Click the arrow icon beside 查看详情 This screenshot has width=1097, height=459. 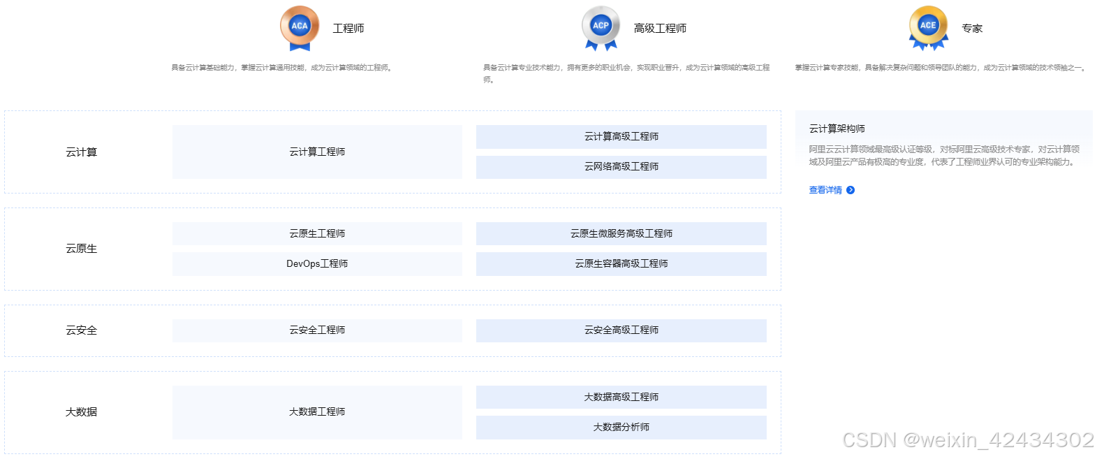point(851,190)
